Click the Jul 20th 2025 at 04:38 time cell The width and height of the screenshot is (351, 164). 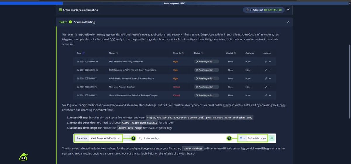[87, 62]
